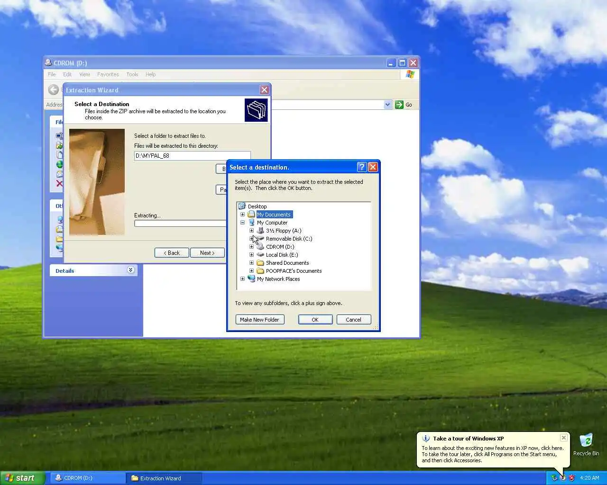The image size is (607, 485).
Task: Click the Back arrow in the CDROM window
Action: point(54,90)
